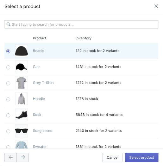Image resolution: width=163 pixels, height=166 pixels.
Task: Click the Cap product thumbnail
Action: (x=22, y=67)
